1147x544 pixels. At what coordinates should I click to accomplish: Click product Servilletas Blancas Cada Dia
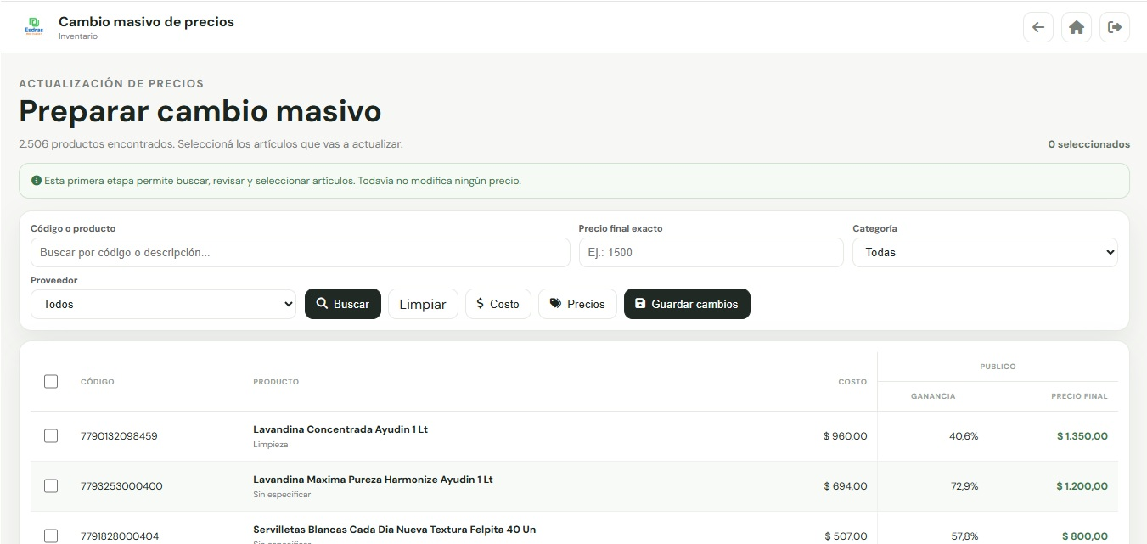(x=395, y=530)
